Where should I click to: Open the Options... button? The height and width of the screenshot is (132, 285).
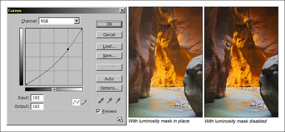click(109, 88)
